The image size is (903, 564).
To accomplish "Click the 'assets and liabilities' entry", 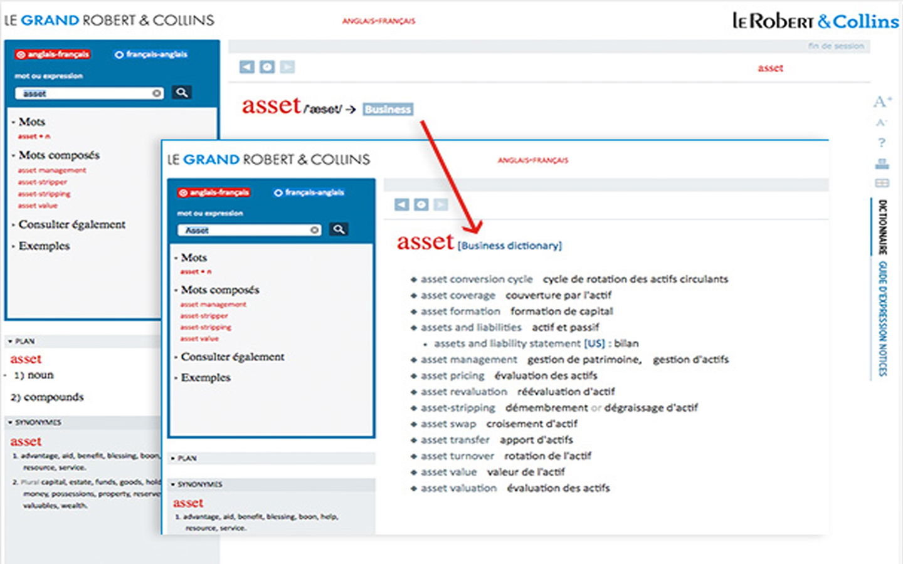I will click(471, 327).
